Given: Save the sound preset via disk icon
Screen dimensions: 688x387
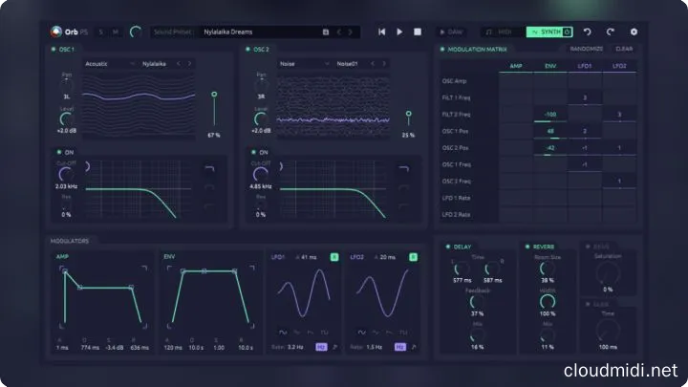Looking at the screenshot, I should [x=326, y=32].
